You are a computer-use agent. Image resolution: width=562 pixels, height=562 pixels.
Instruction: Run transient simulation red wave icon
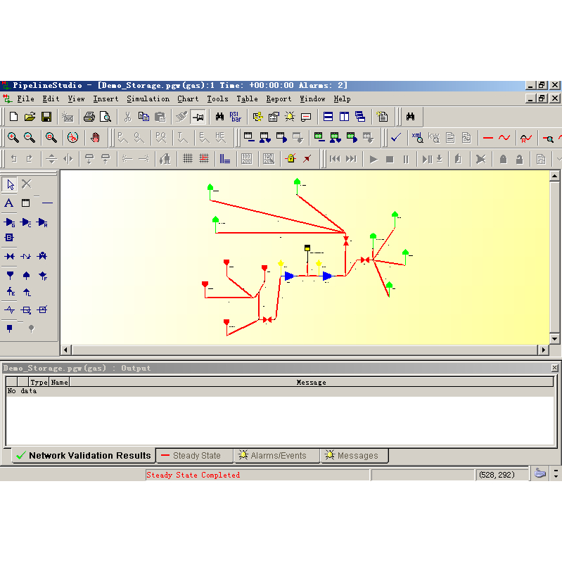tap(504, 138)
